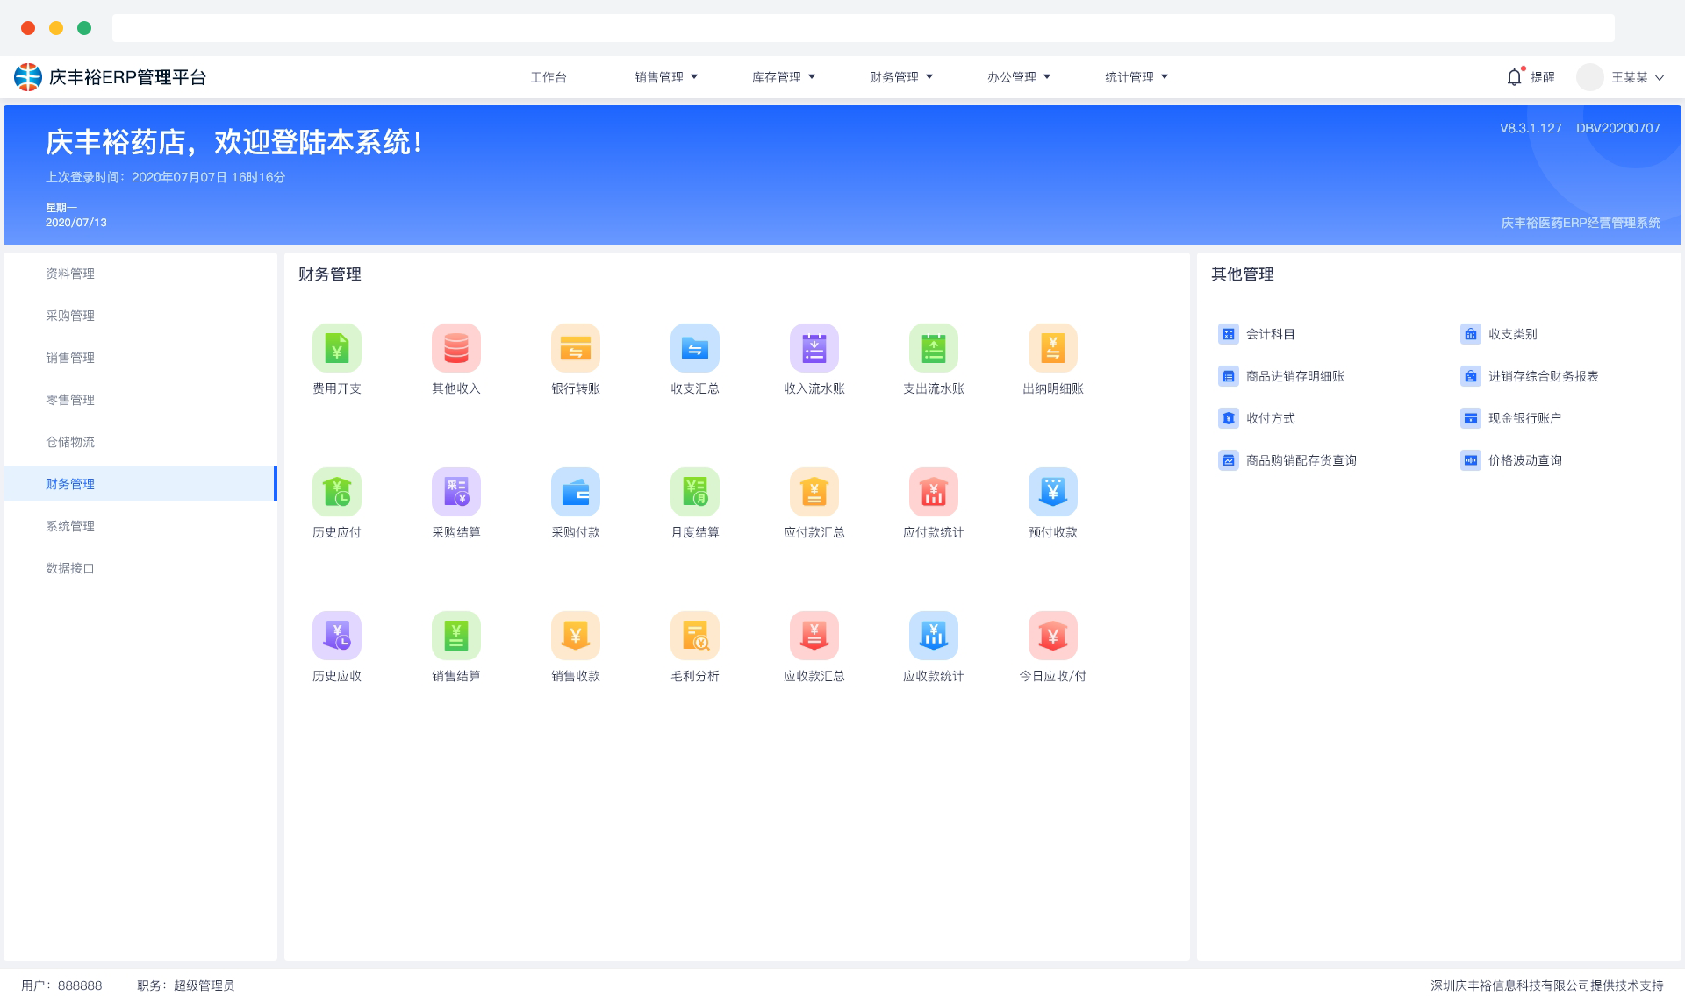
Task: Open the 支出流水账 icon
Action: click(934, 348)
